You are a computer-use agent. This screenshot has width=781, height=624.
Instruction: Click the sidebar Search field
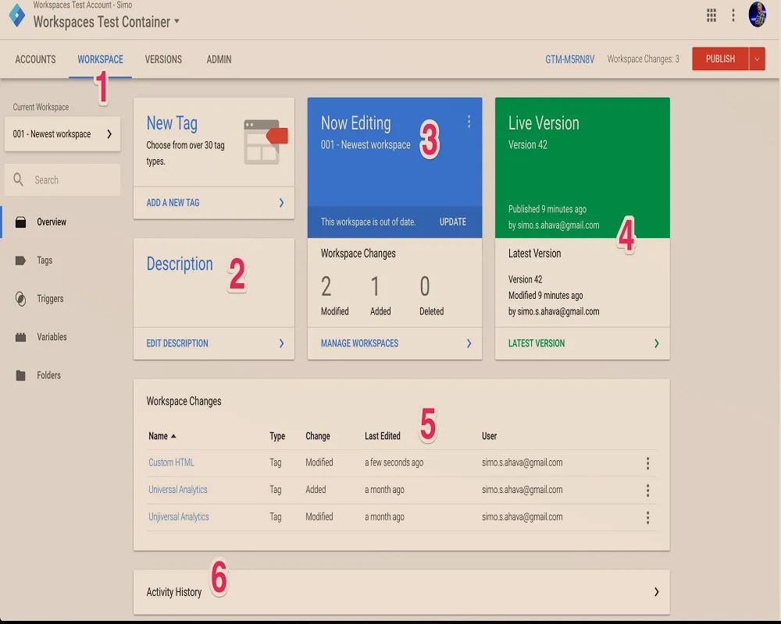[x=70, y=180]
